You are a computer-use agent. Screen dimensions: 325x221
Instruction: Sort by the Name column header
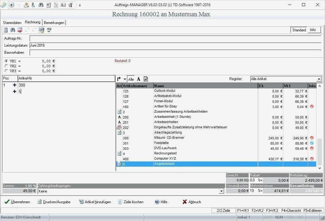click(205, 86)
